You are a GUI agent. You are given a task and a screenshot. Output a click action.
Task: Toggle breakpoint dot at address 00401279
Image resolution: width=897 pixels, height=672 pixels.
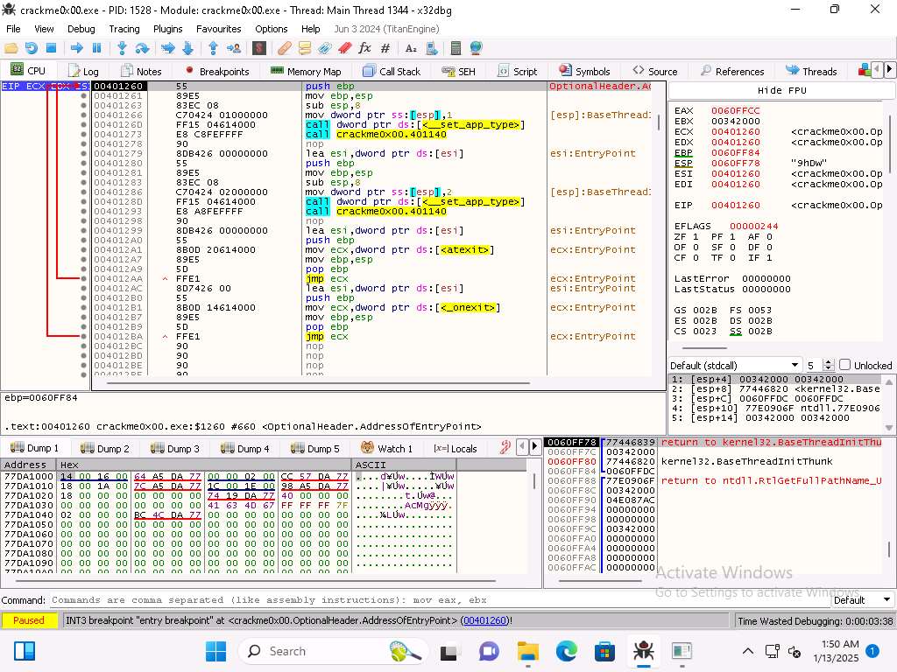click(84, 153)
